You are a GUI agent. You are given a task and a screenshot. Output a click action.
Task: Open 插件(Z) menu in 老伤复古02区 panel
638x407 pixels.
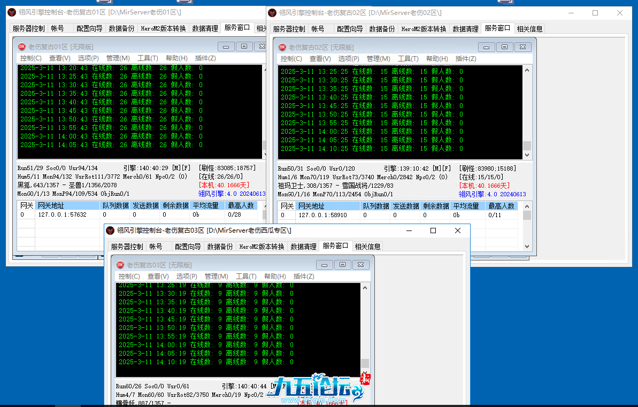[x=466, y=59]
